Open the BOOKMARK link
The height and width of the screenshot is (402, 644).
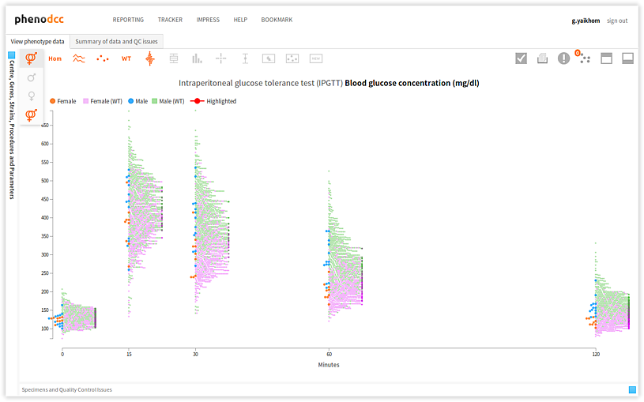point(277,20)
